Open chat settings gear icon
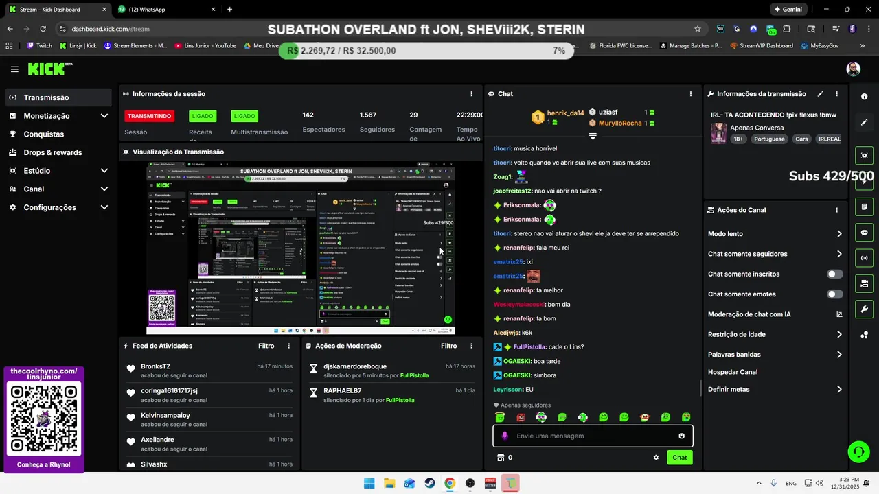The height and width of the screenshot is (494, 879). click(x=656, y=458)
